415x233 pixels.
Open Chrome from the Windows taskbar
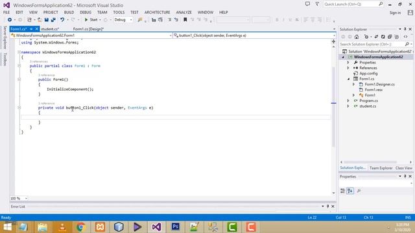click(81, 227)
